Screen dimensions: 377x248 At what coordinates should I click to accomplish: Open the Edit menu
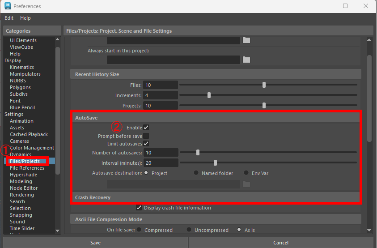(9, 18)
